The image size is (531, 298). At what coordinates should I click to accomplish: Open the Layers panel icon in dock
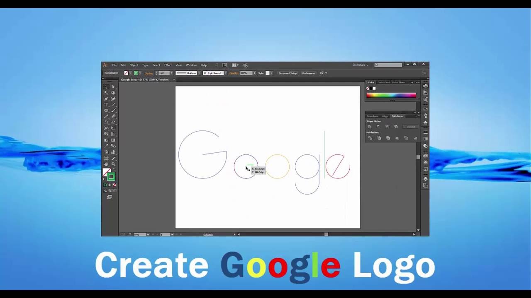pyautogui.click(x=426, y=179)
